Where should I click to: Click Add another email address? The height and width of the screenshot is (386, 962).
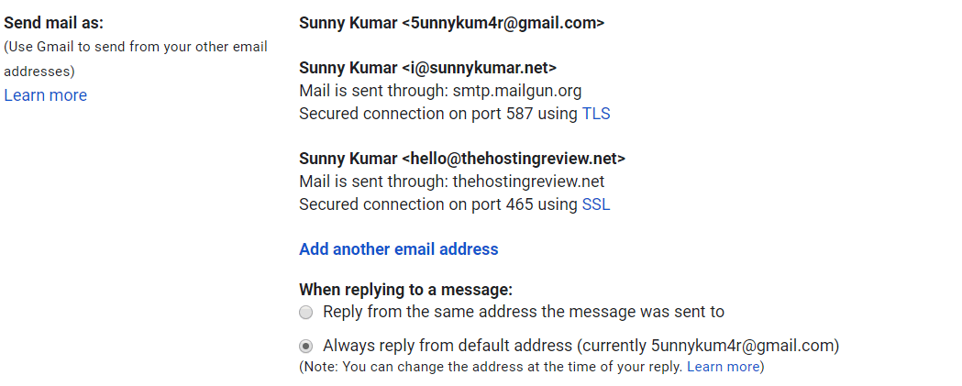point(398,249)
